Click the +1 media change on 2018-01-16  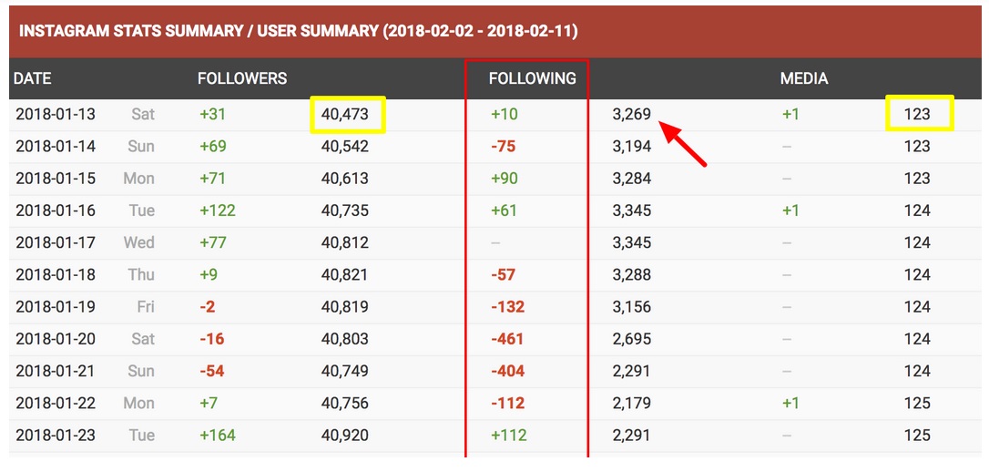790,210
